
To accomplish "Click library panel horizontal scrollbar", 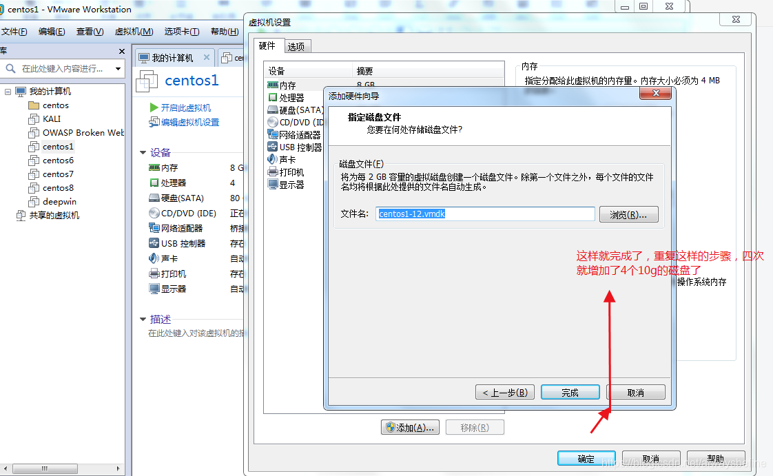I will pos(45,468).
